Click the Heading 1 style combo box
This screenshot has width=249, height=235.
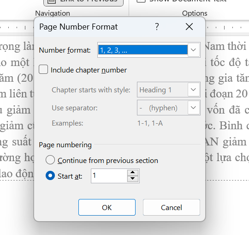(x=168, y=90)
